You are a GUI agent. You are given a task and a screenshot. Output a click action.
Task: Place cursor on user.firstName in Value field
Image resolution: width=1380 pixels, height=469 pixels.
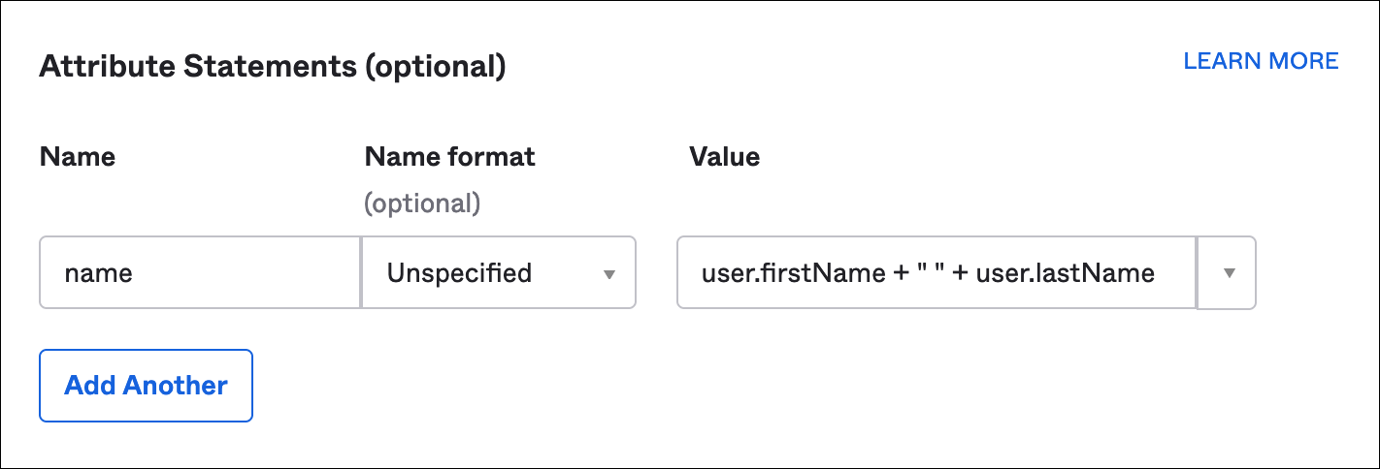click(789, 274)
